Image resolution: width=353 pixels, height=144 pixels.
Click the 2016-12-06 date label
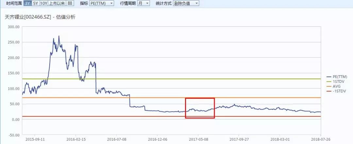(157, 139)
